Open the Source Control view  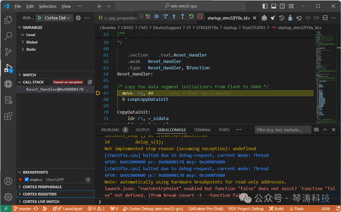coord(8,52)
